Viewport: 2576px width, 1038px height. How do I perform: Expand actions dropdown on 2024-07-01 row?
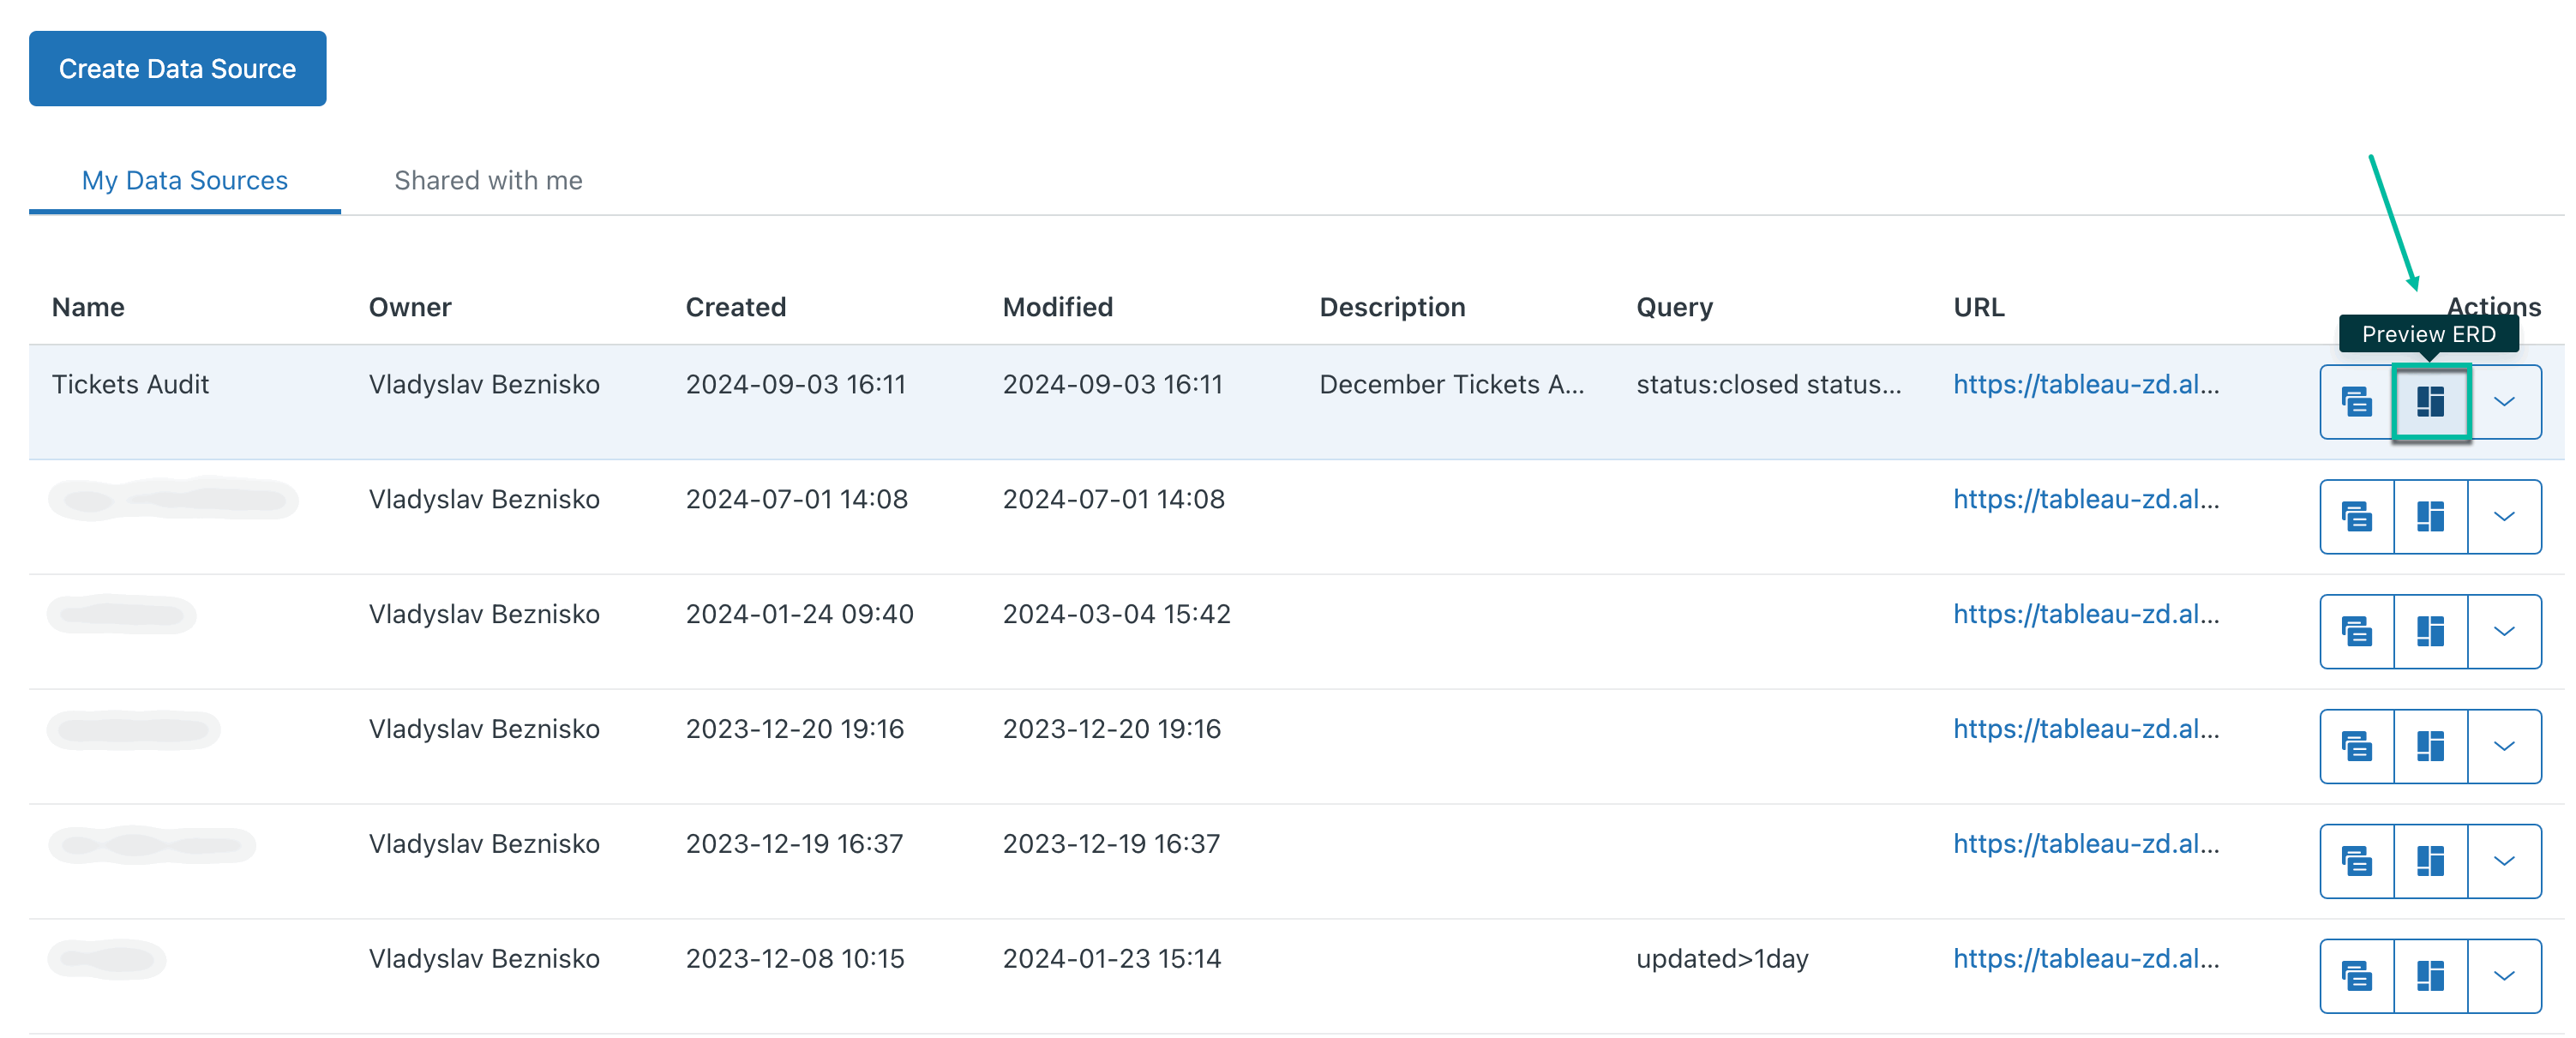tap(2506, 516)
